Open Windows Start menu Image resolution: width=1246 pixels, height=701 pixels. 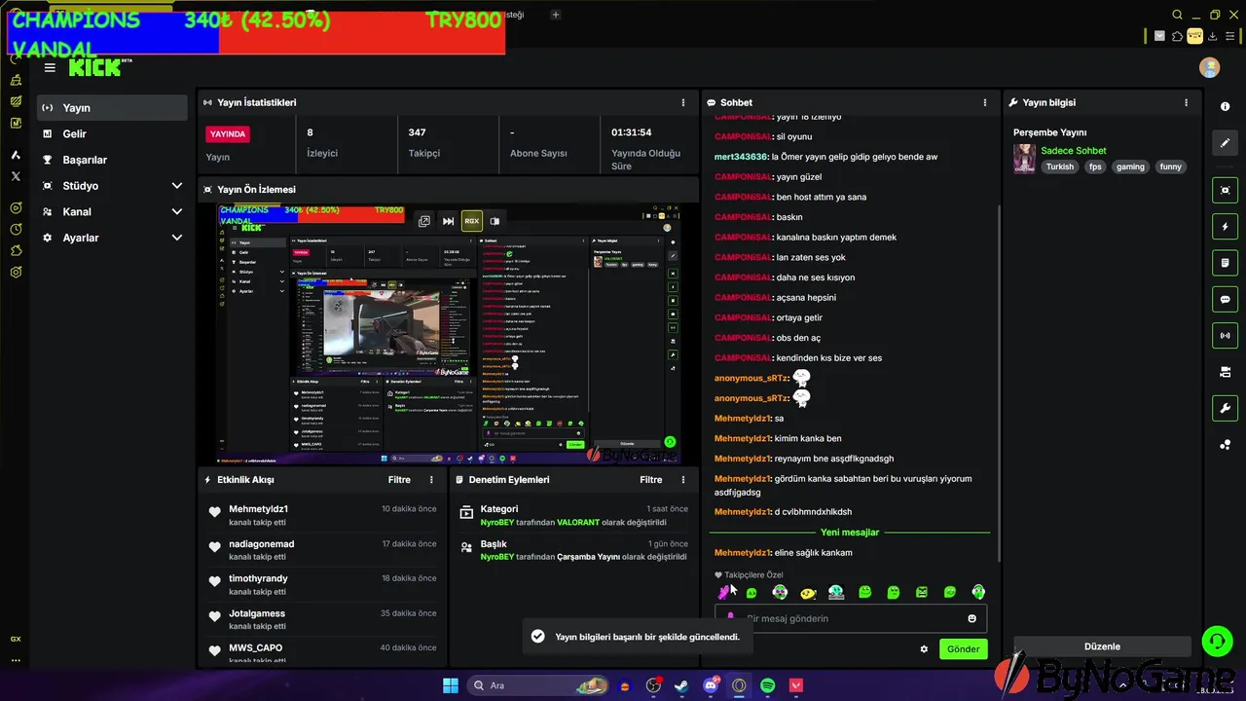[451, 685]
